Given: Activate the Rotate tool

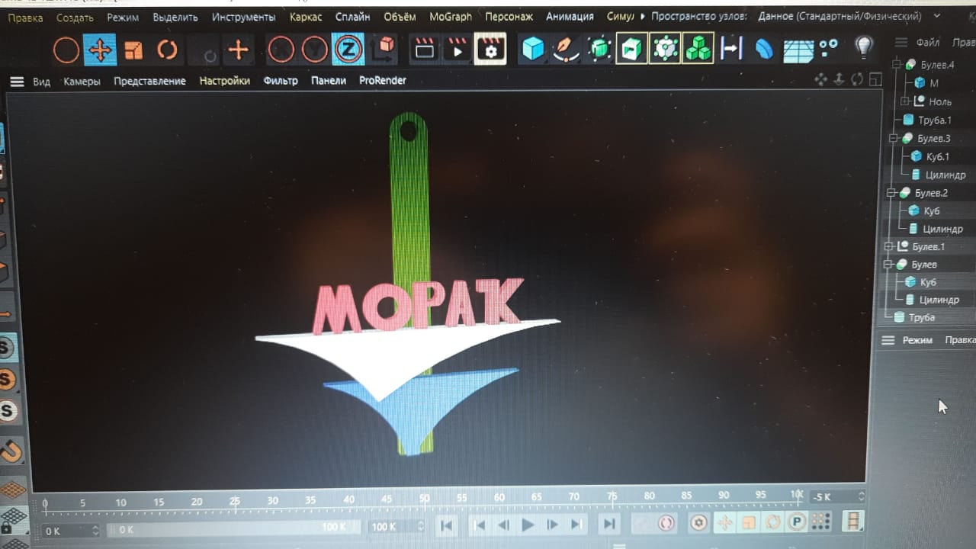Looking at the screenshot, I should (x=167, y=50).
